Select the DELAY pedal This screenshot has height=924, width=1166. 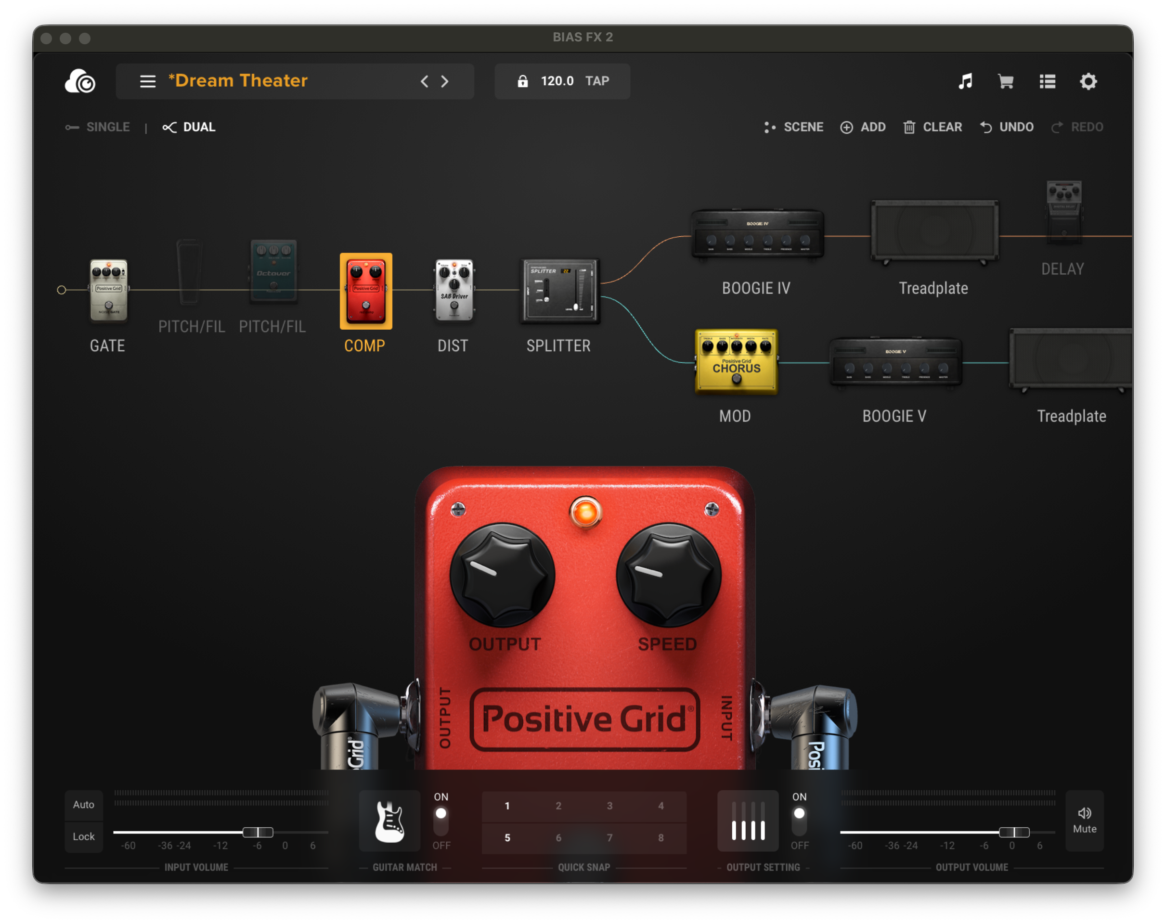1064,213
